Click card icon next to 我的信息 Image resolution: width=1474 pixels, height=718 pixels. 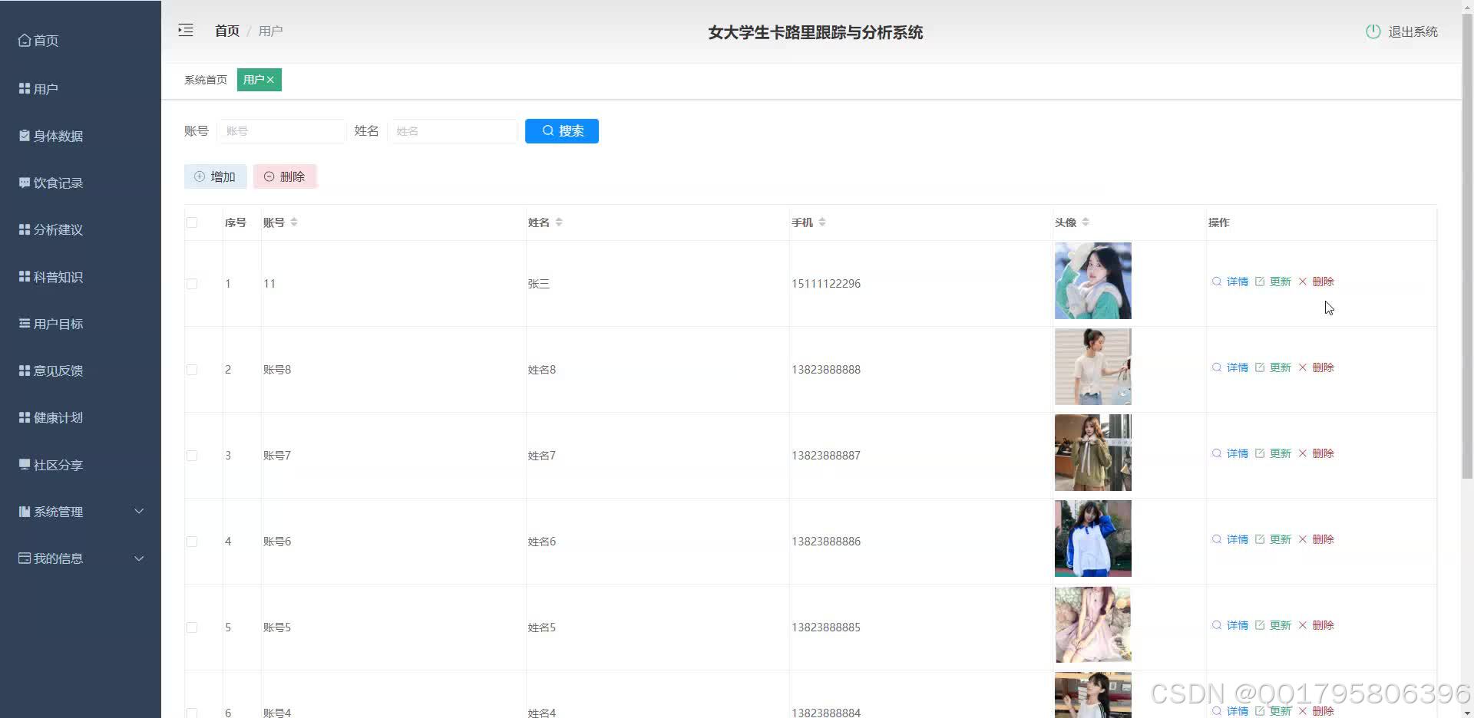[x=25, y=558]
